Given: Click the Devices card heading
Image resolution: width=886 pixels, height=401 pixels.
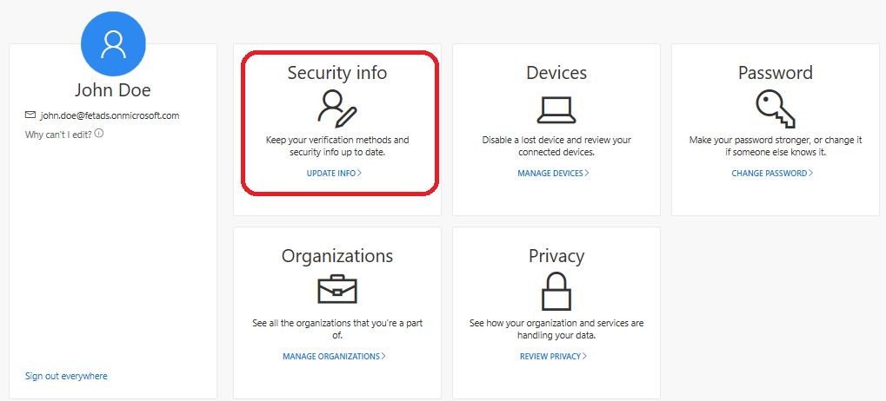Looking at the screenshot, I should point(556,73).
